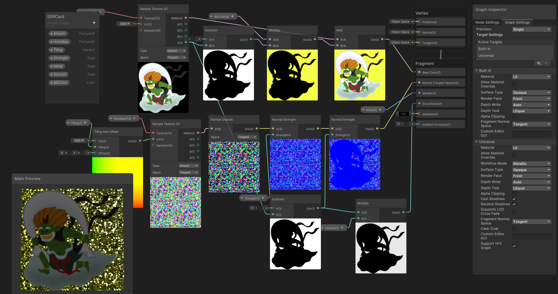Enable Clear Coat checkbox
The width and height of the screenshot is (558, 294).
click(514, 229)
